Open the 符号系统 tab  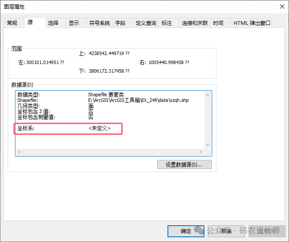click(99, 23)
